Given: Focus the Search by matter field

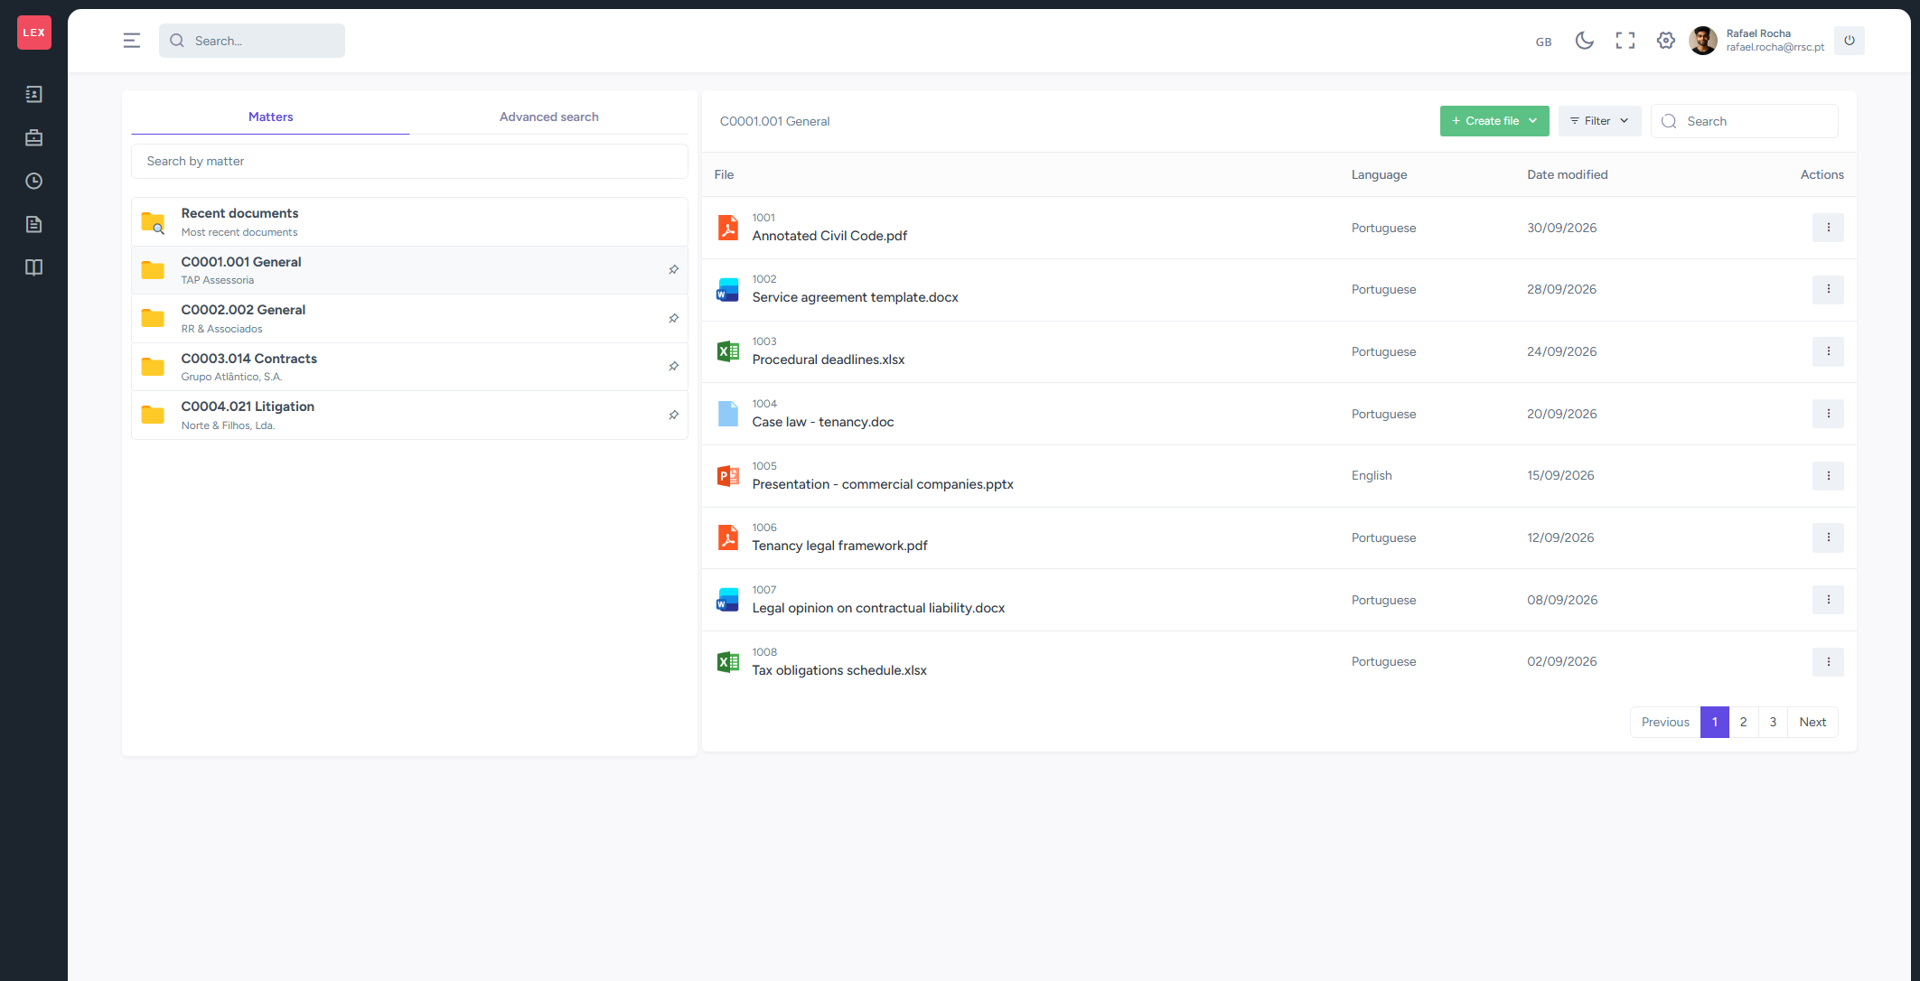Looking at the screenshot, I should (x=409, y=161).
